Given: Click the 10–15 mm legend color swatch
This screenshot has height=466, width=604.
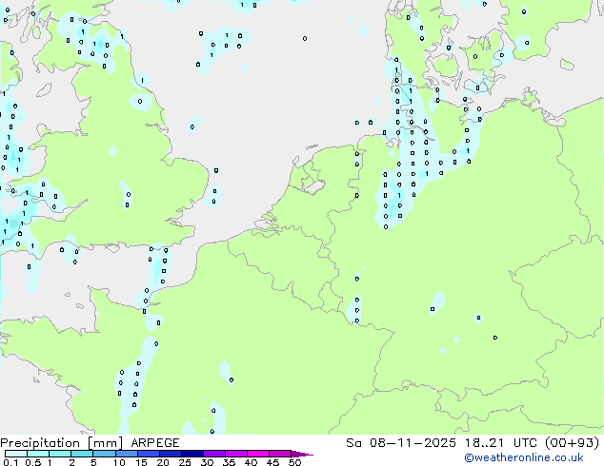Looking at the screenshot, I should pos(126,454).
